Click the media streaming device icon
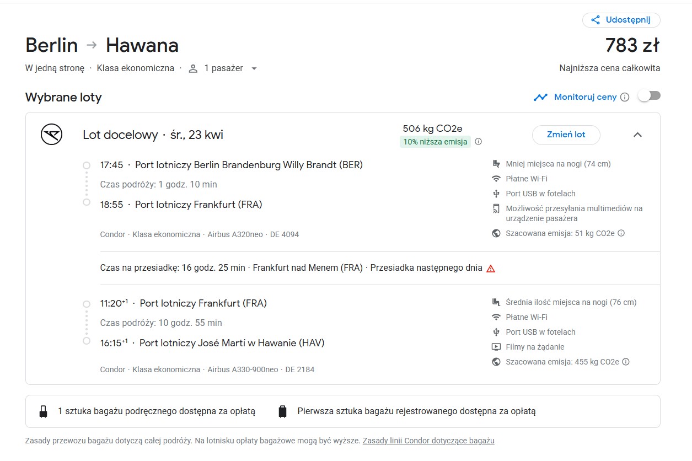 tap(496, 208)
